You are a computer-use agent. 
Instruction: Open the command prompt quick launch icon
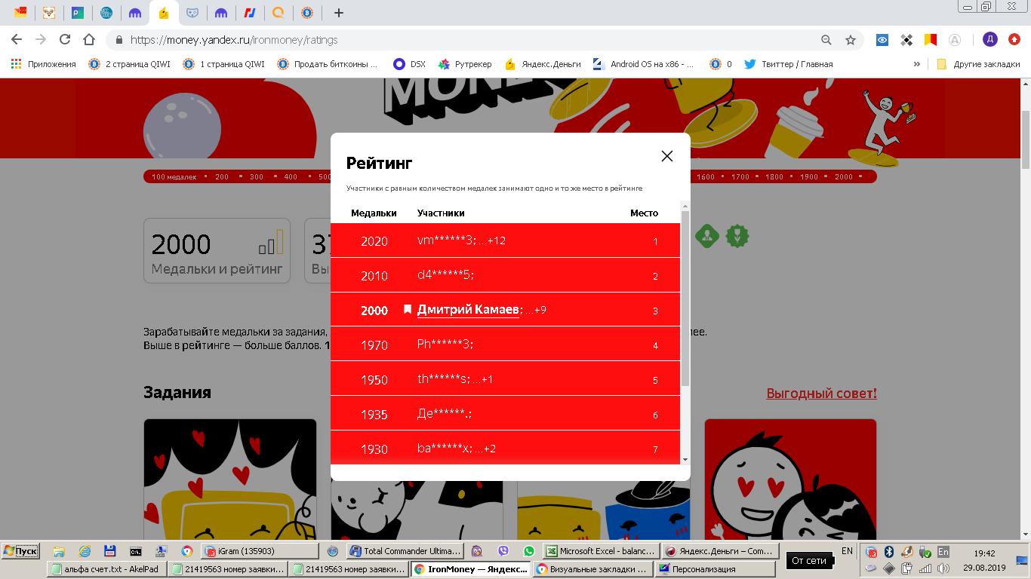click(x=136, y=551)
